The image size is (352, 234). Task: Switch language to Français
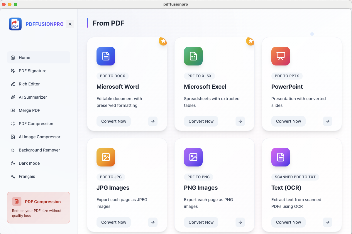coord(27,176)
